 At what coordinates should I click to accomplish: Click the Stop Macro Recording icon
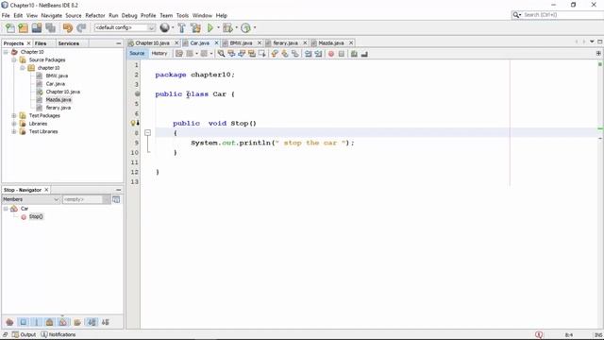(342, 54)
